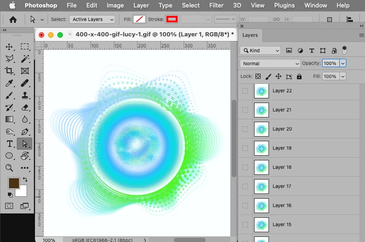
Task: Select the Crop tool
Action: click(9, 70)
